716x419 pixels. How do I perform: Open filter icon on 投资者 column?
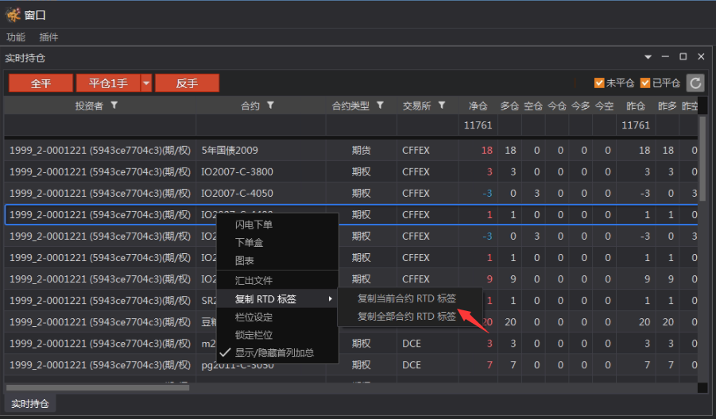(114, 106)
